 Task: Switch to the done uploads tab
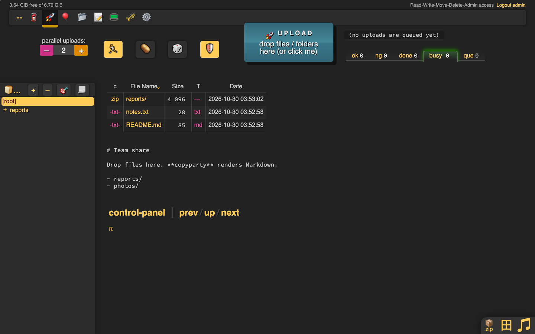[408, 56]
